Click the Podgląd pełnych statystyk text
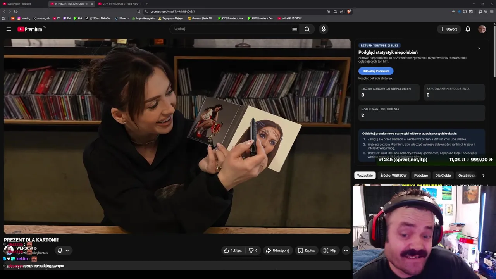This screenshot has height=279, width=496. point(375,79)
